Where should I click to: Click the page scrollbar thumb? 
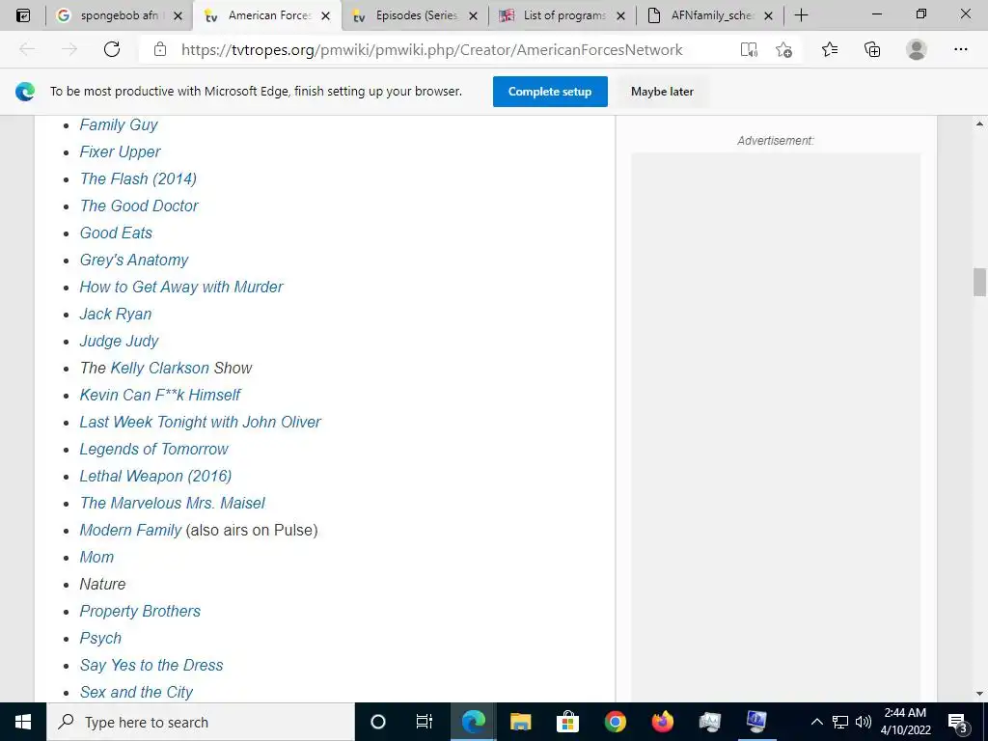(979, 282)
